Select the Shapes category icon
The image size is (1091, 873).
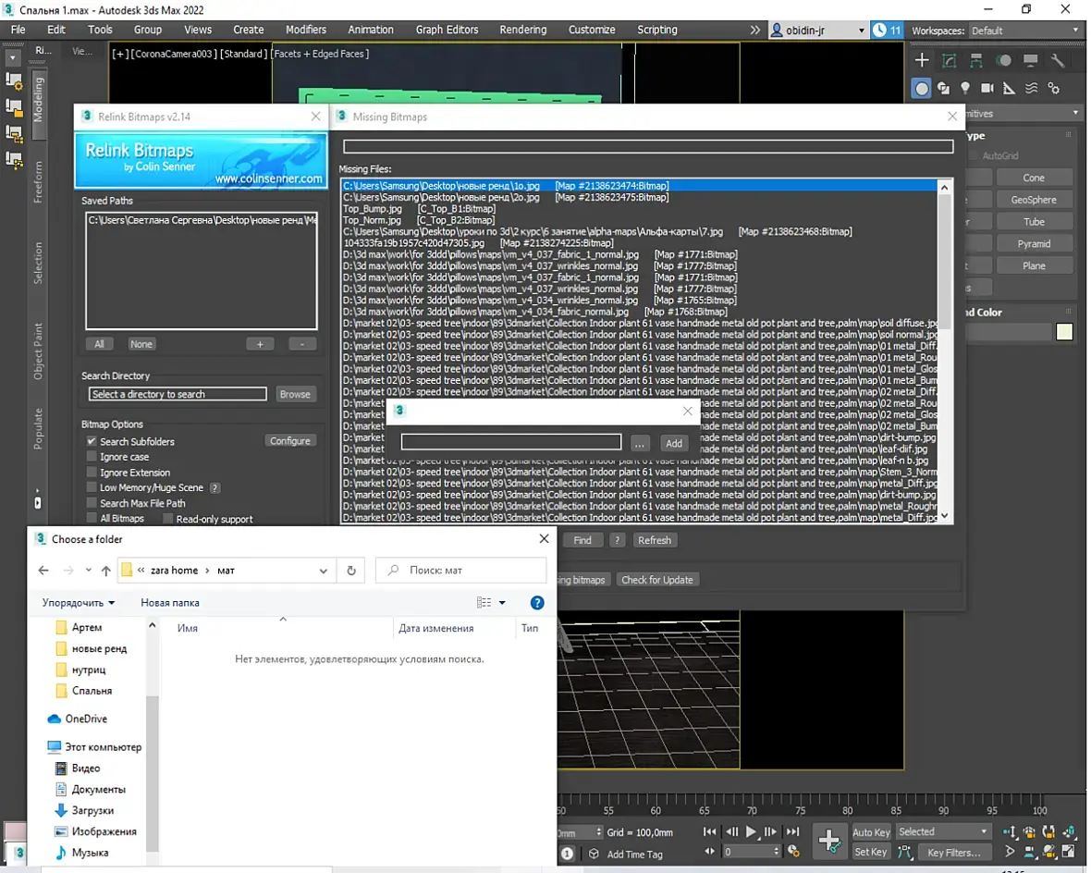pos(943,89)
